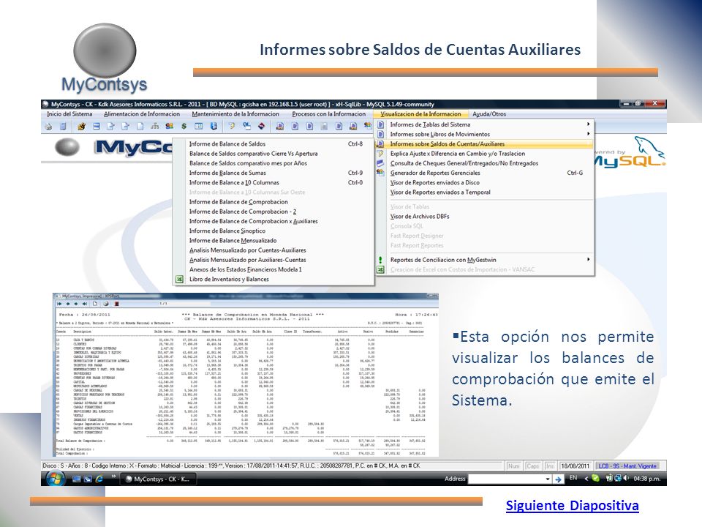Click the icon beside Generador de Reportes Gerenciales
This screenshot has height=527, width=702.
380,173
